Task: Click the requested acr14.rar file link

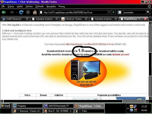Action: 90,44
